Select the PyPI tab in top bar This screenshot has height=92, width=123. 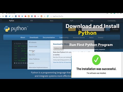coord(71,21)
